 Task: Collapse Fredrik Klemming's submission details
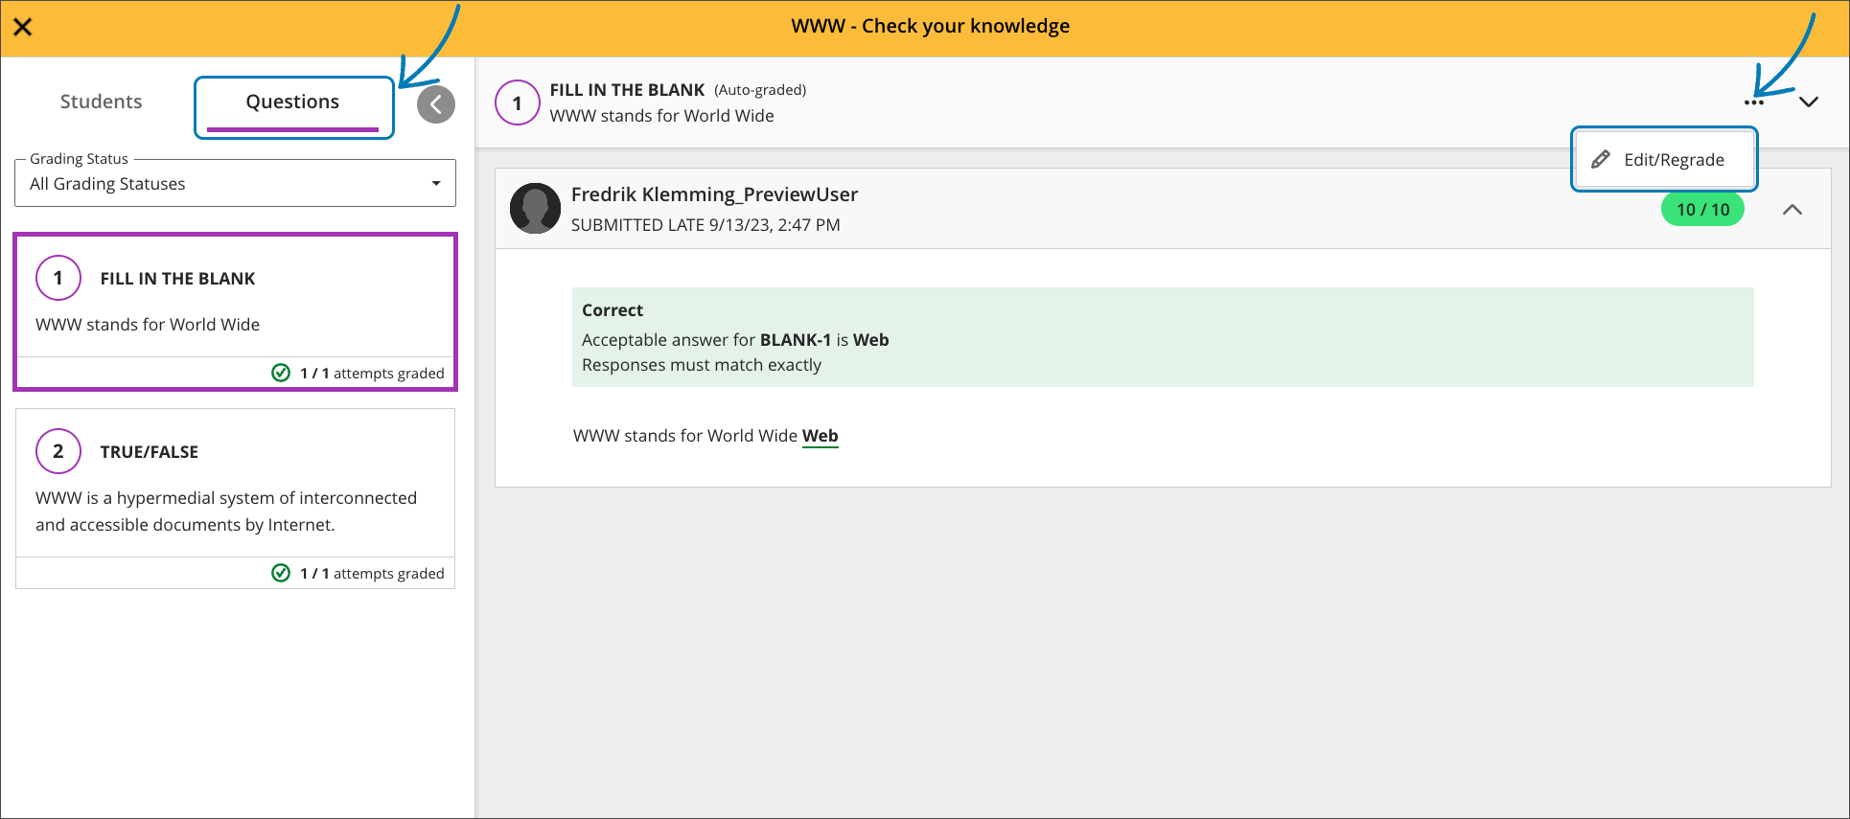point(1792,210)
